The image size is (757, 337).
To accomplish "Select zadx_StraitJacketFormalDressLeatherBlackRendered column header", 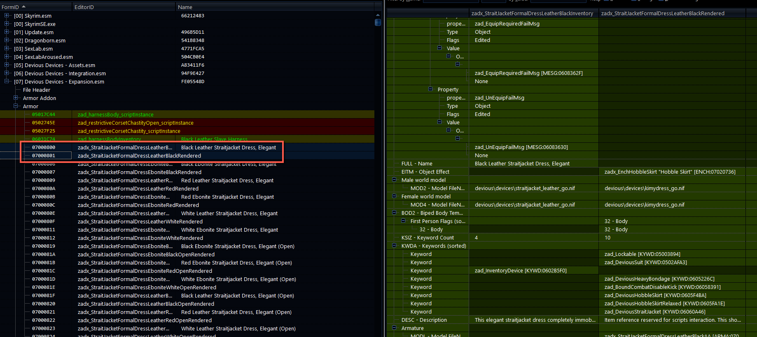I will click(x=672, y=14).
